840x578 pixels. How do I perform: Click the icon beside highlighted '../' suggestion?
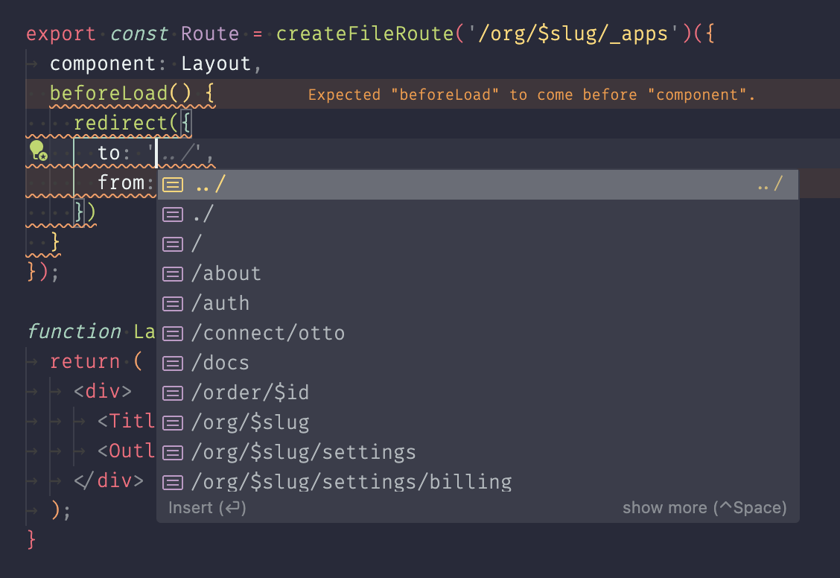pyautogui.click(x=173, y=185)
